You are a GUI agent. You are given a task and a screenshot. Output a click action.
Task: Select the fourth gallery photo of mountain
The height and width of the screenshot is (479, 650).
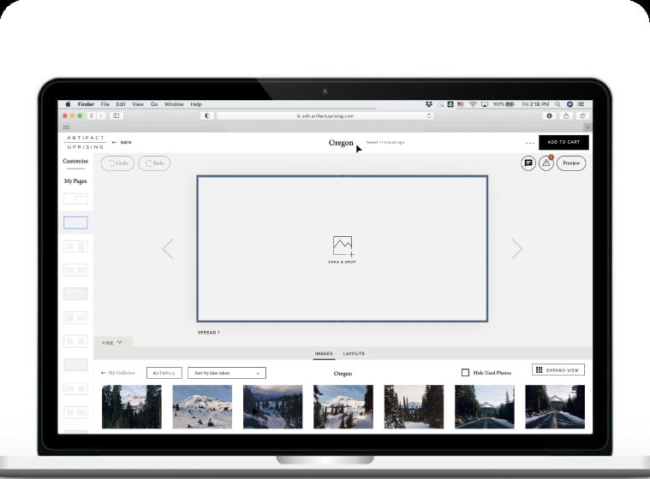click(x=343, y=406)
